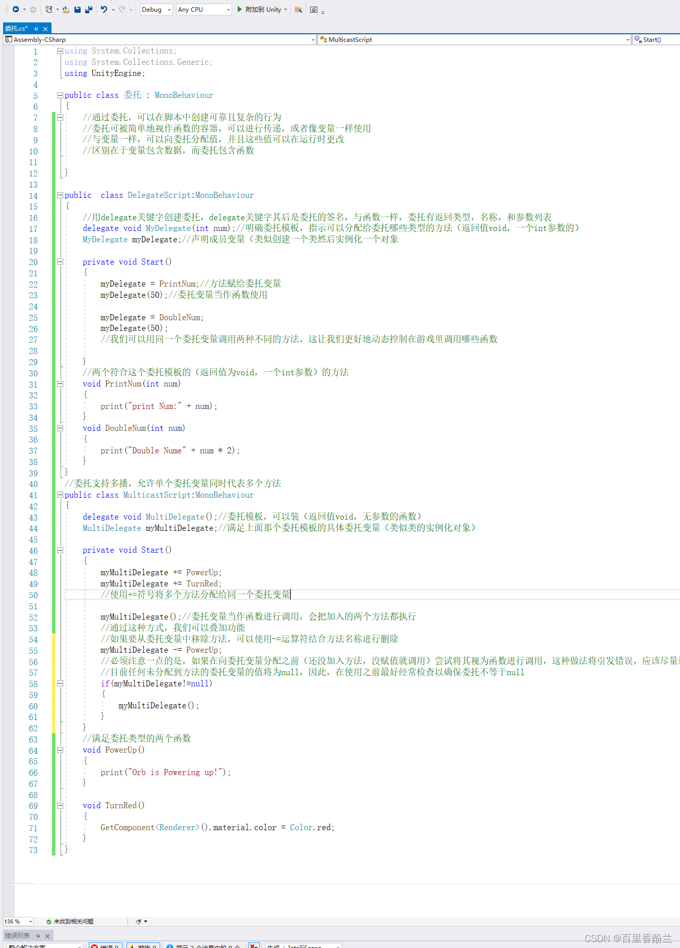Open dropdown arrow next to 附加到 Unity
The width and height of the screenshot is (680, 948).
coord(286,9)
